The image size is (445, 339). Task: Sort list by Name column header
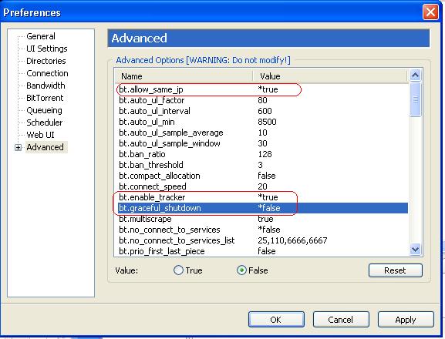coord(184,76)
